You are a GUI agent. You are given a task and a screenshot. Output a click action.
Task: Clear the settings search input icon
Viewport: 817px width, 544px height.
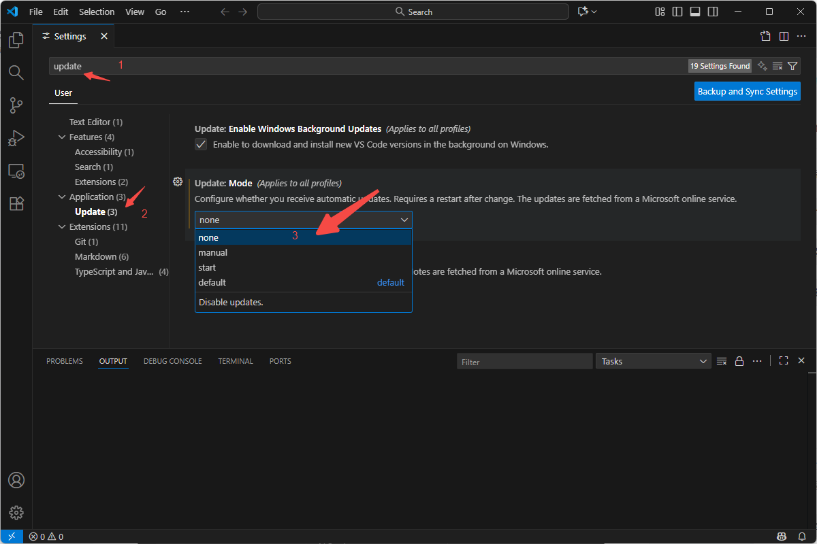tap(778, 66)
